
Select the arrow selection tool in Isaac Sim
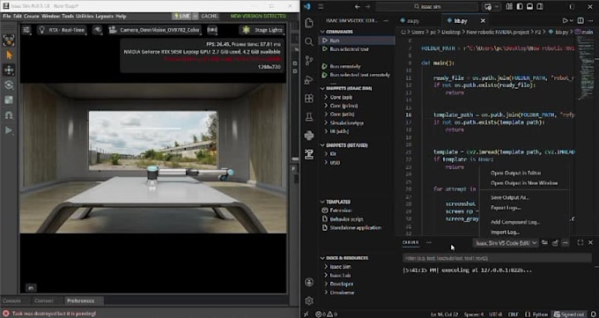9,55
